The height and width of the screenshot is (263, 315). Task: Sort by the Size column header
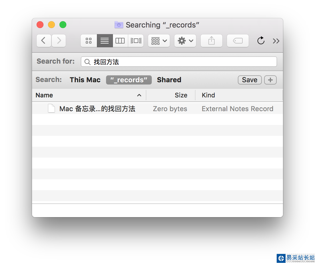coord(171,95)
